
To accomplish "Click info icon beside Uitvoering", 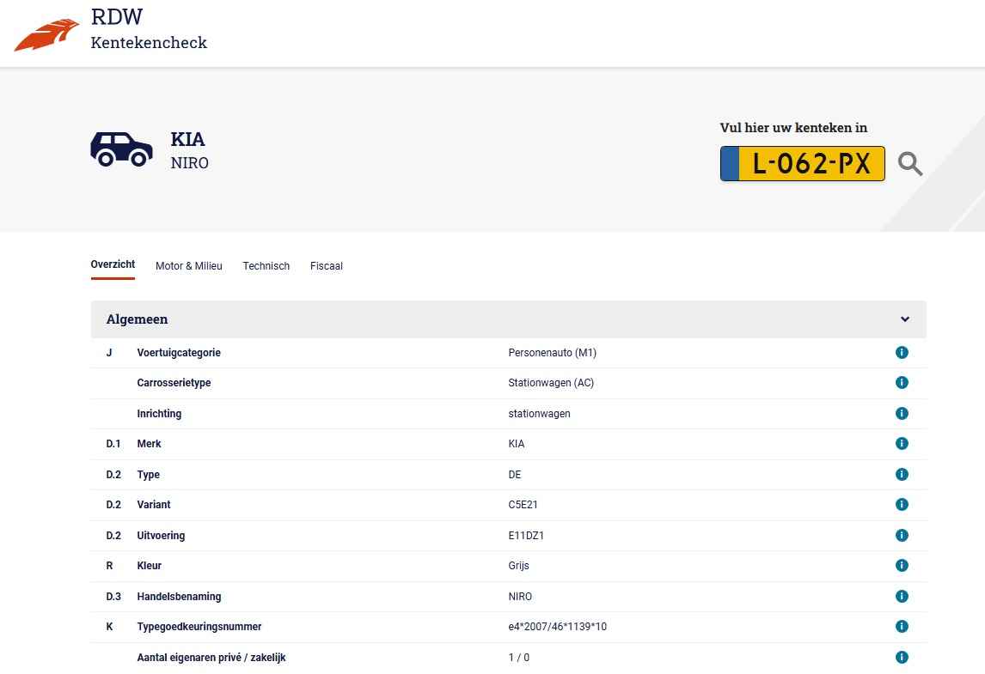I will 902,535.
